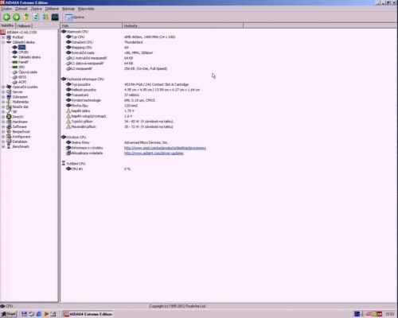Click the Benchmark hourglass icon

coord(9,146)
